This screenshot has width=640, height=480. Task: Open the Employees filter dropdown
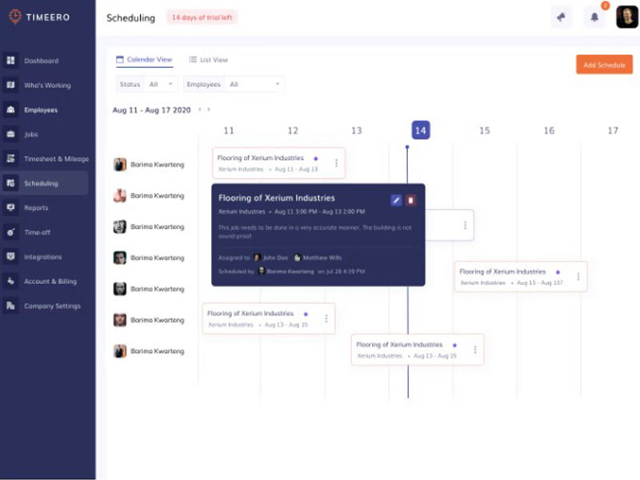click(234, 84)
